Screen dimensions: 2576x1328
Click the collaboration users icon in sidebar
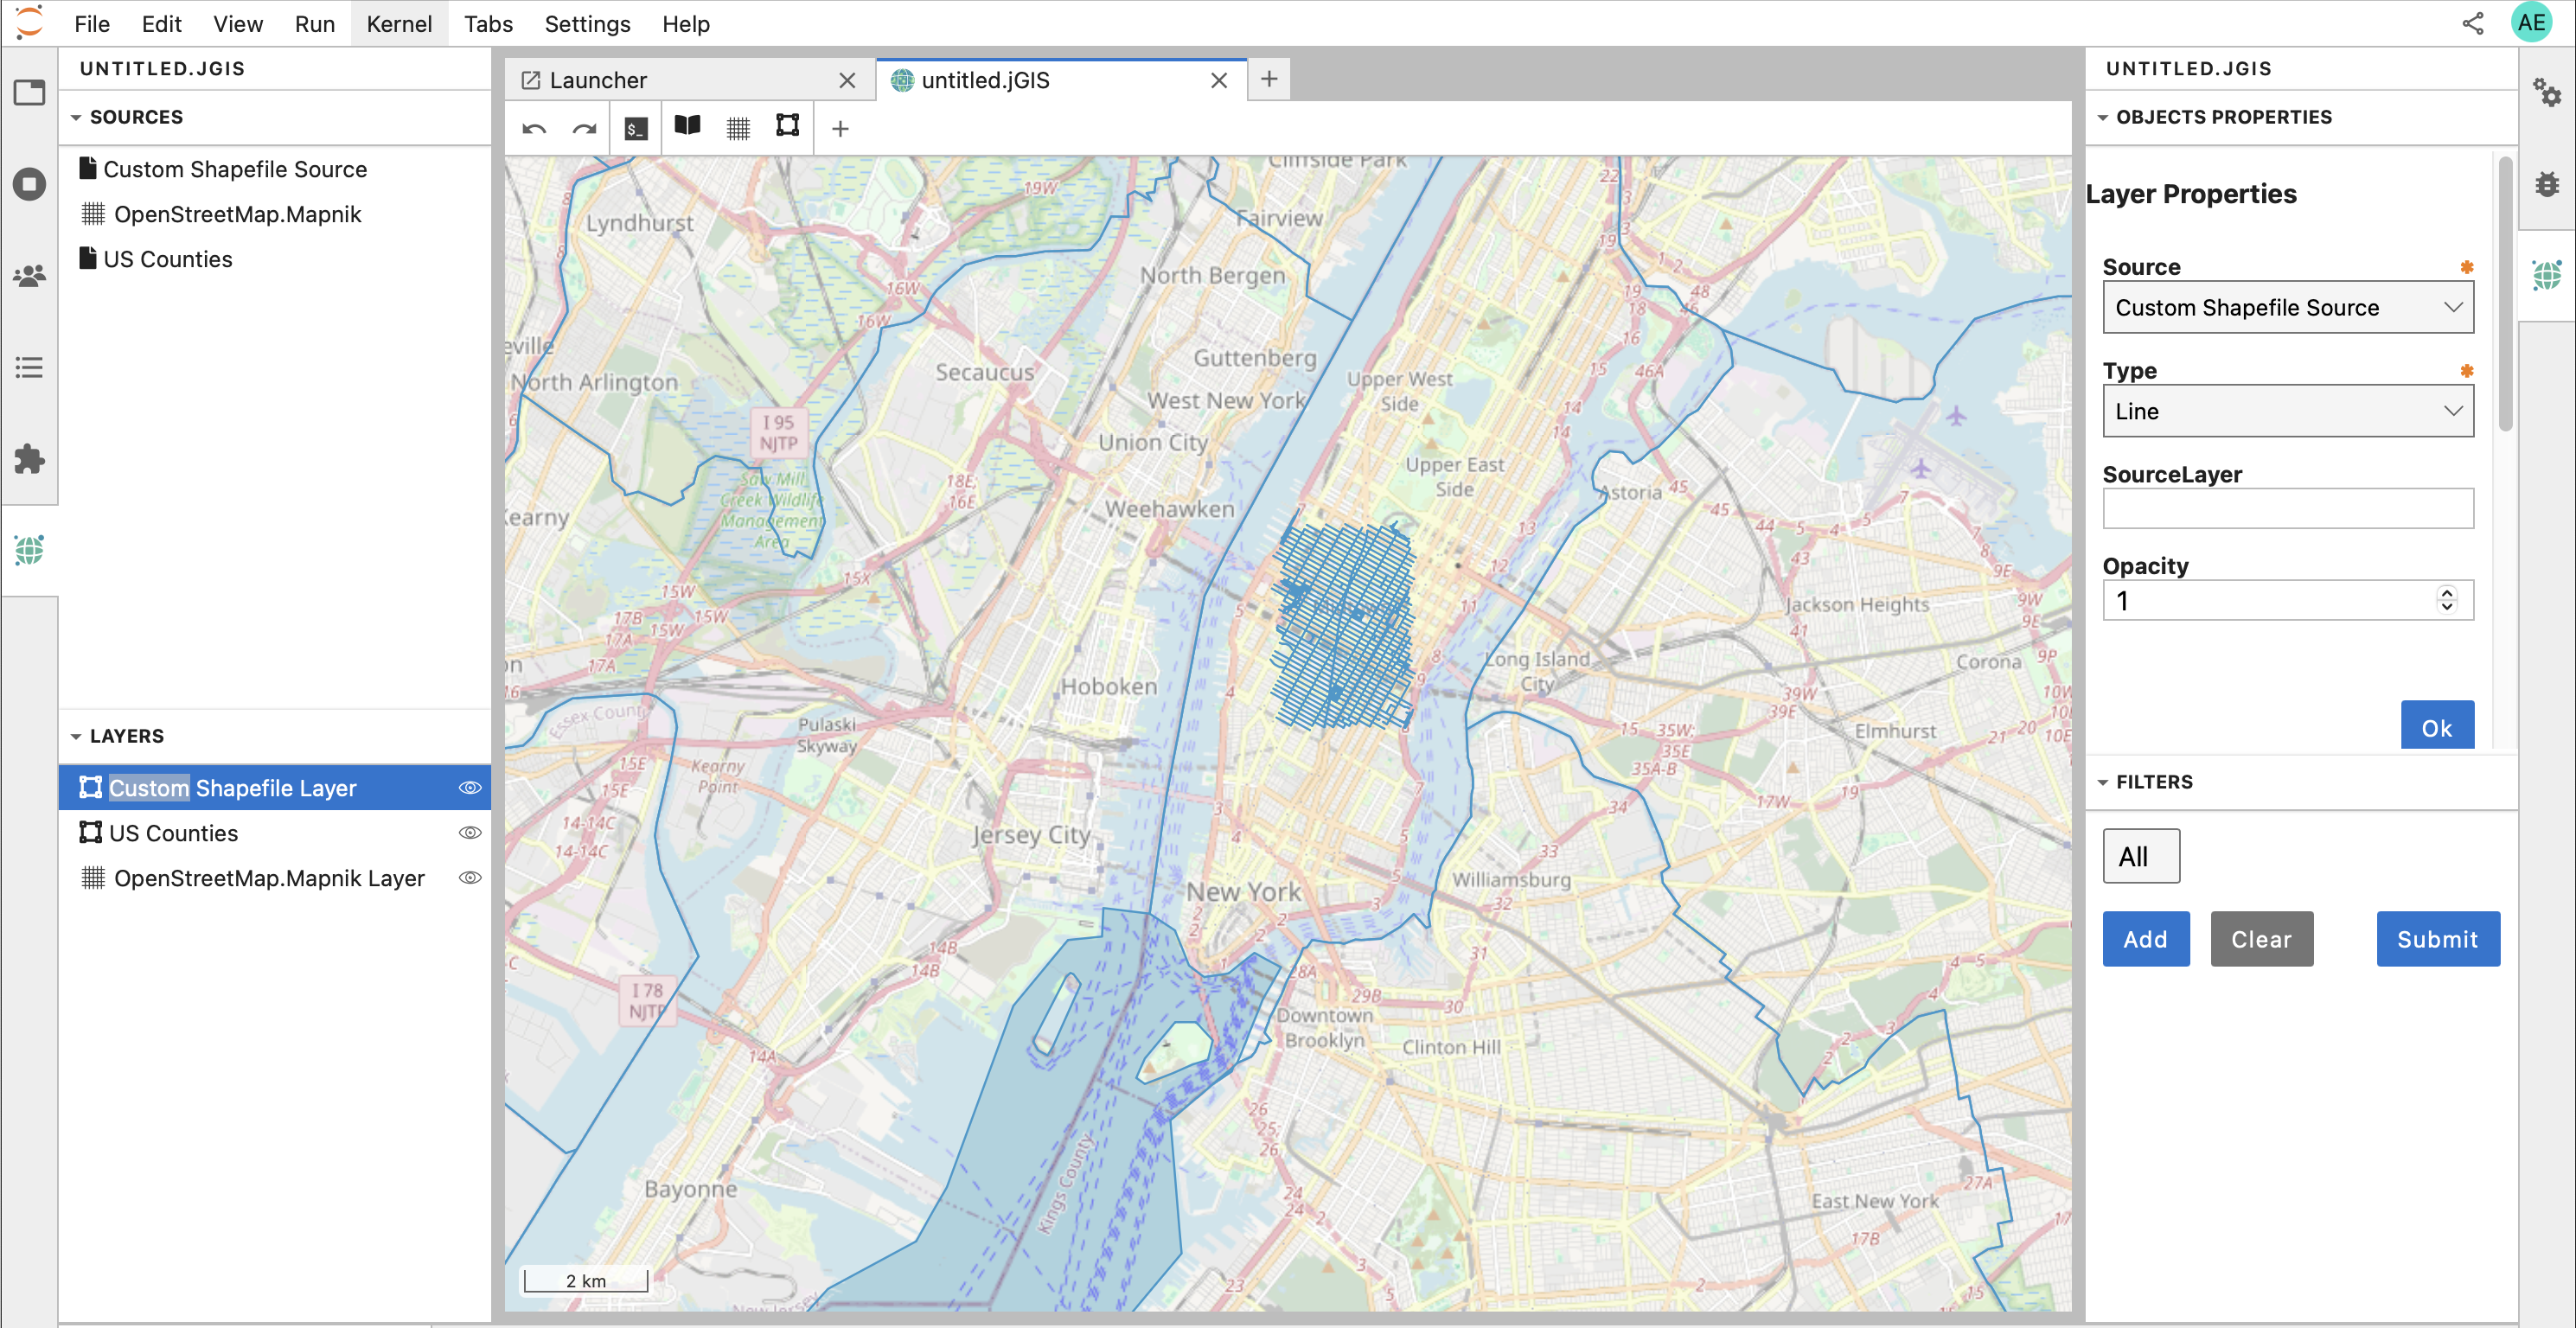tap(29, 276)
